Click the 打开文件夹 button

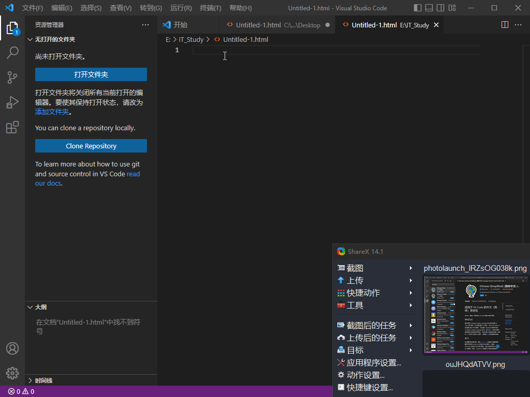(91, 74)
